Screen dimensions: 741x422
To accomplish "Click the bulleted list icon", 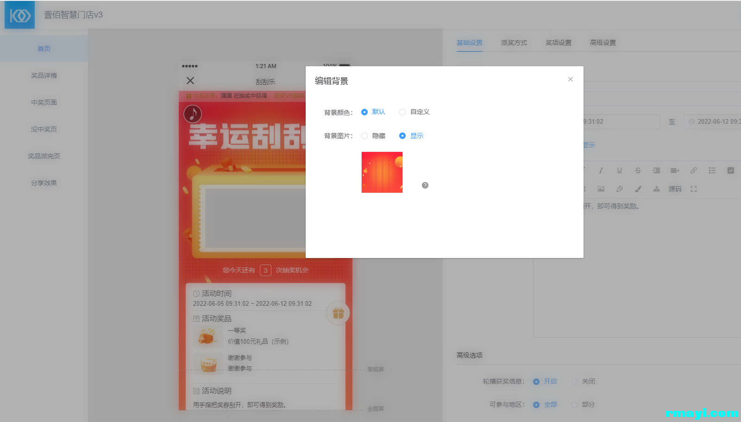I will click(712, 170).
